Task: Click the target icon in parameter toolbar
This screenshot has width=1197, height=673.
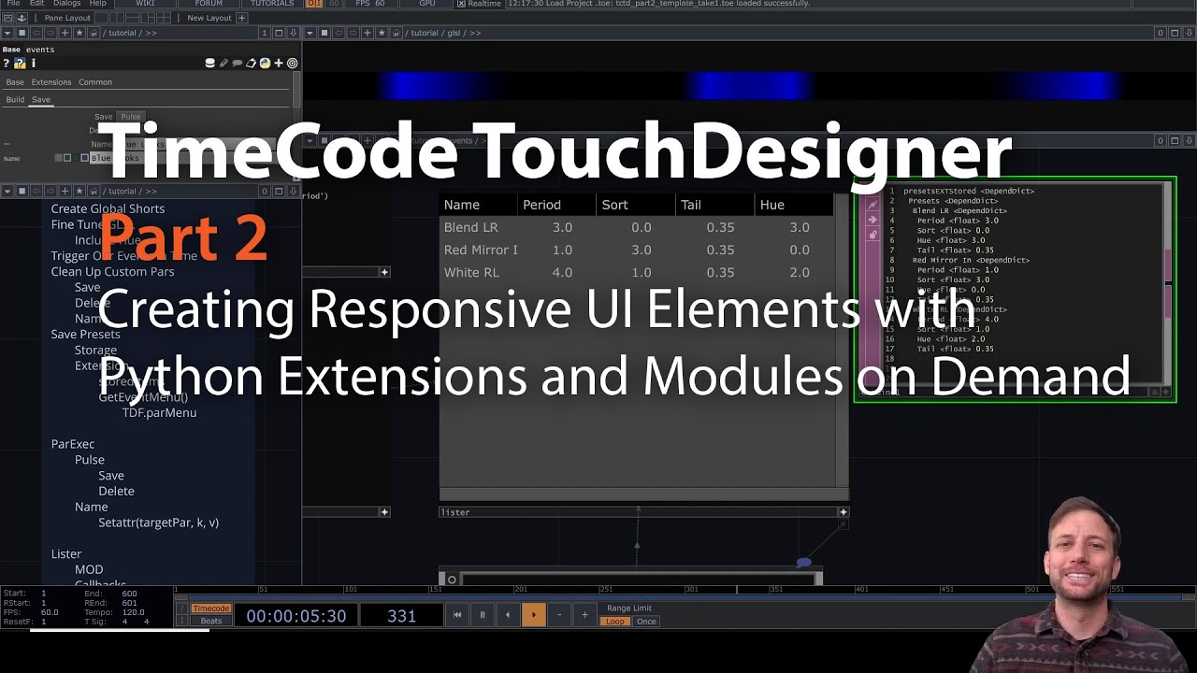Action: click(x=292, y=64)
